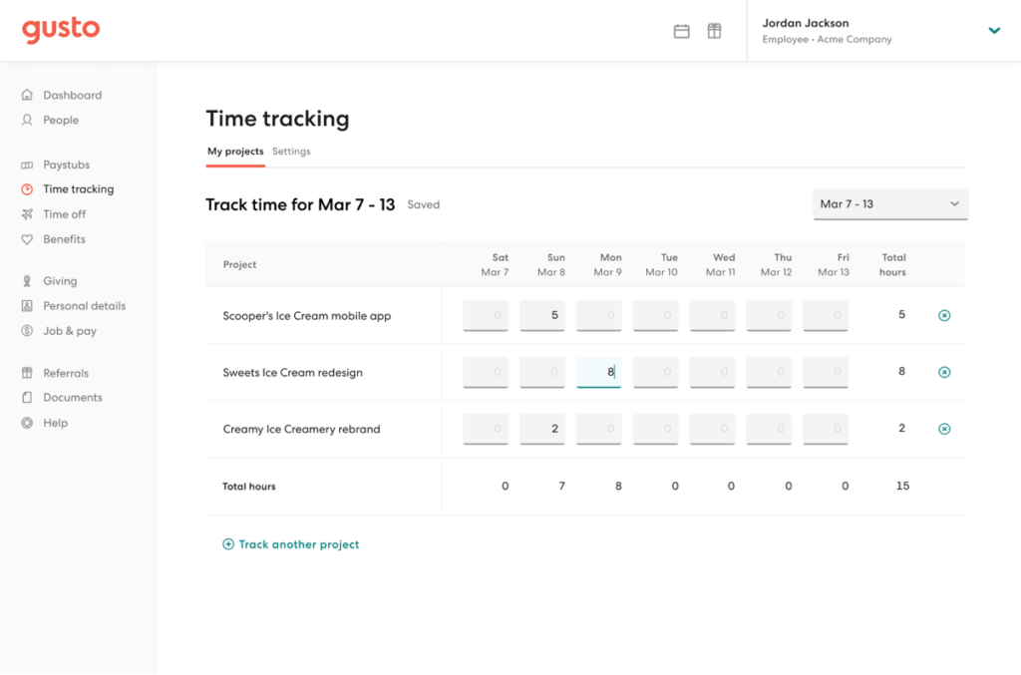Viewport: 1021px width, 675px height.
Task: Remove the Sweets Ice Cream redesign project row
Action: tap(943, 371)
